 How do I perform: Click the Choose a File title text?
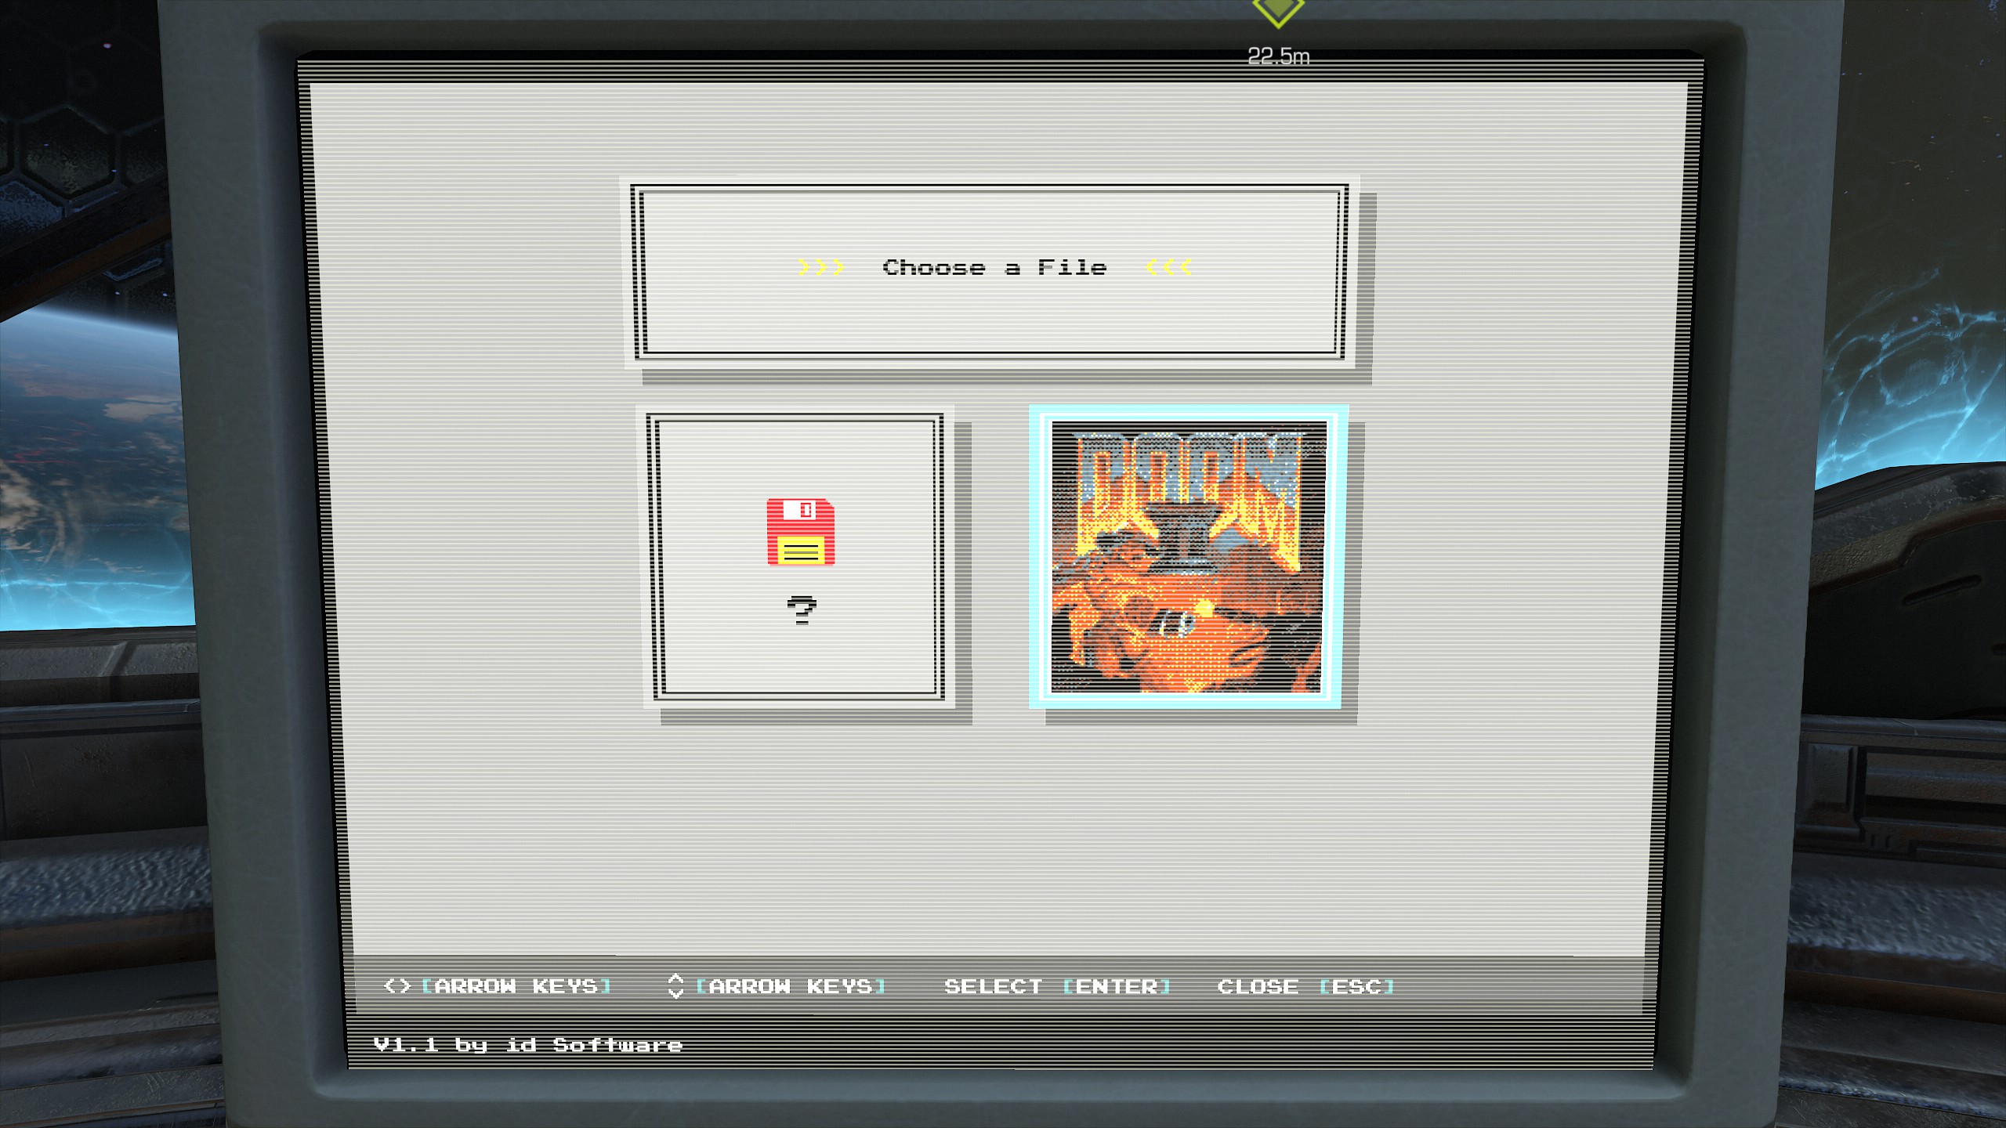(x=994, y=268)
